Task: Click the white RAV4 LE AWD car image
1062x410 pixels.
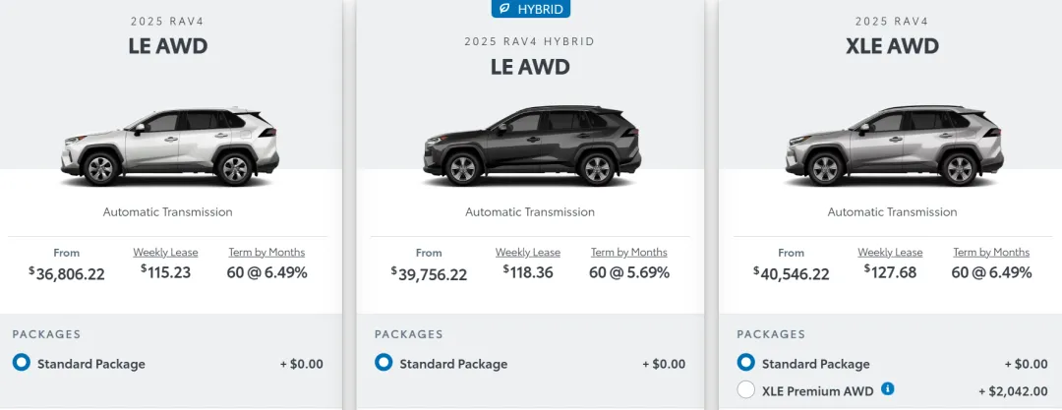Action: click(168, 147)
